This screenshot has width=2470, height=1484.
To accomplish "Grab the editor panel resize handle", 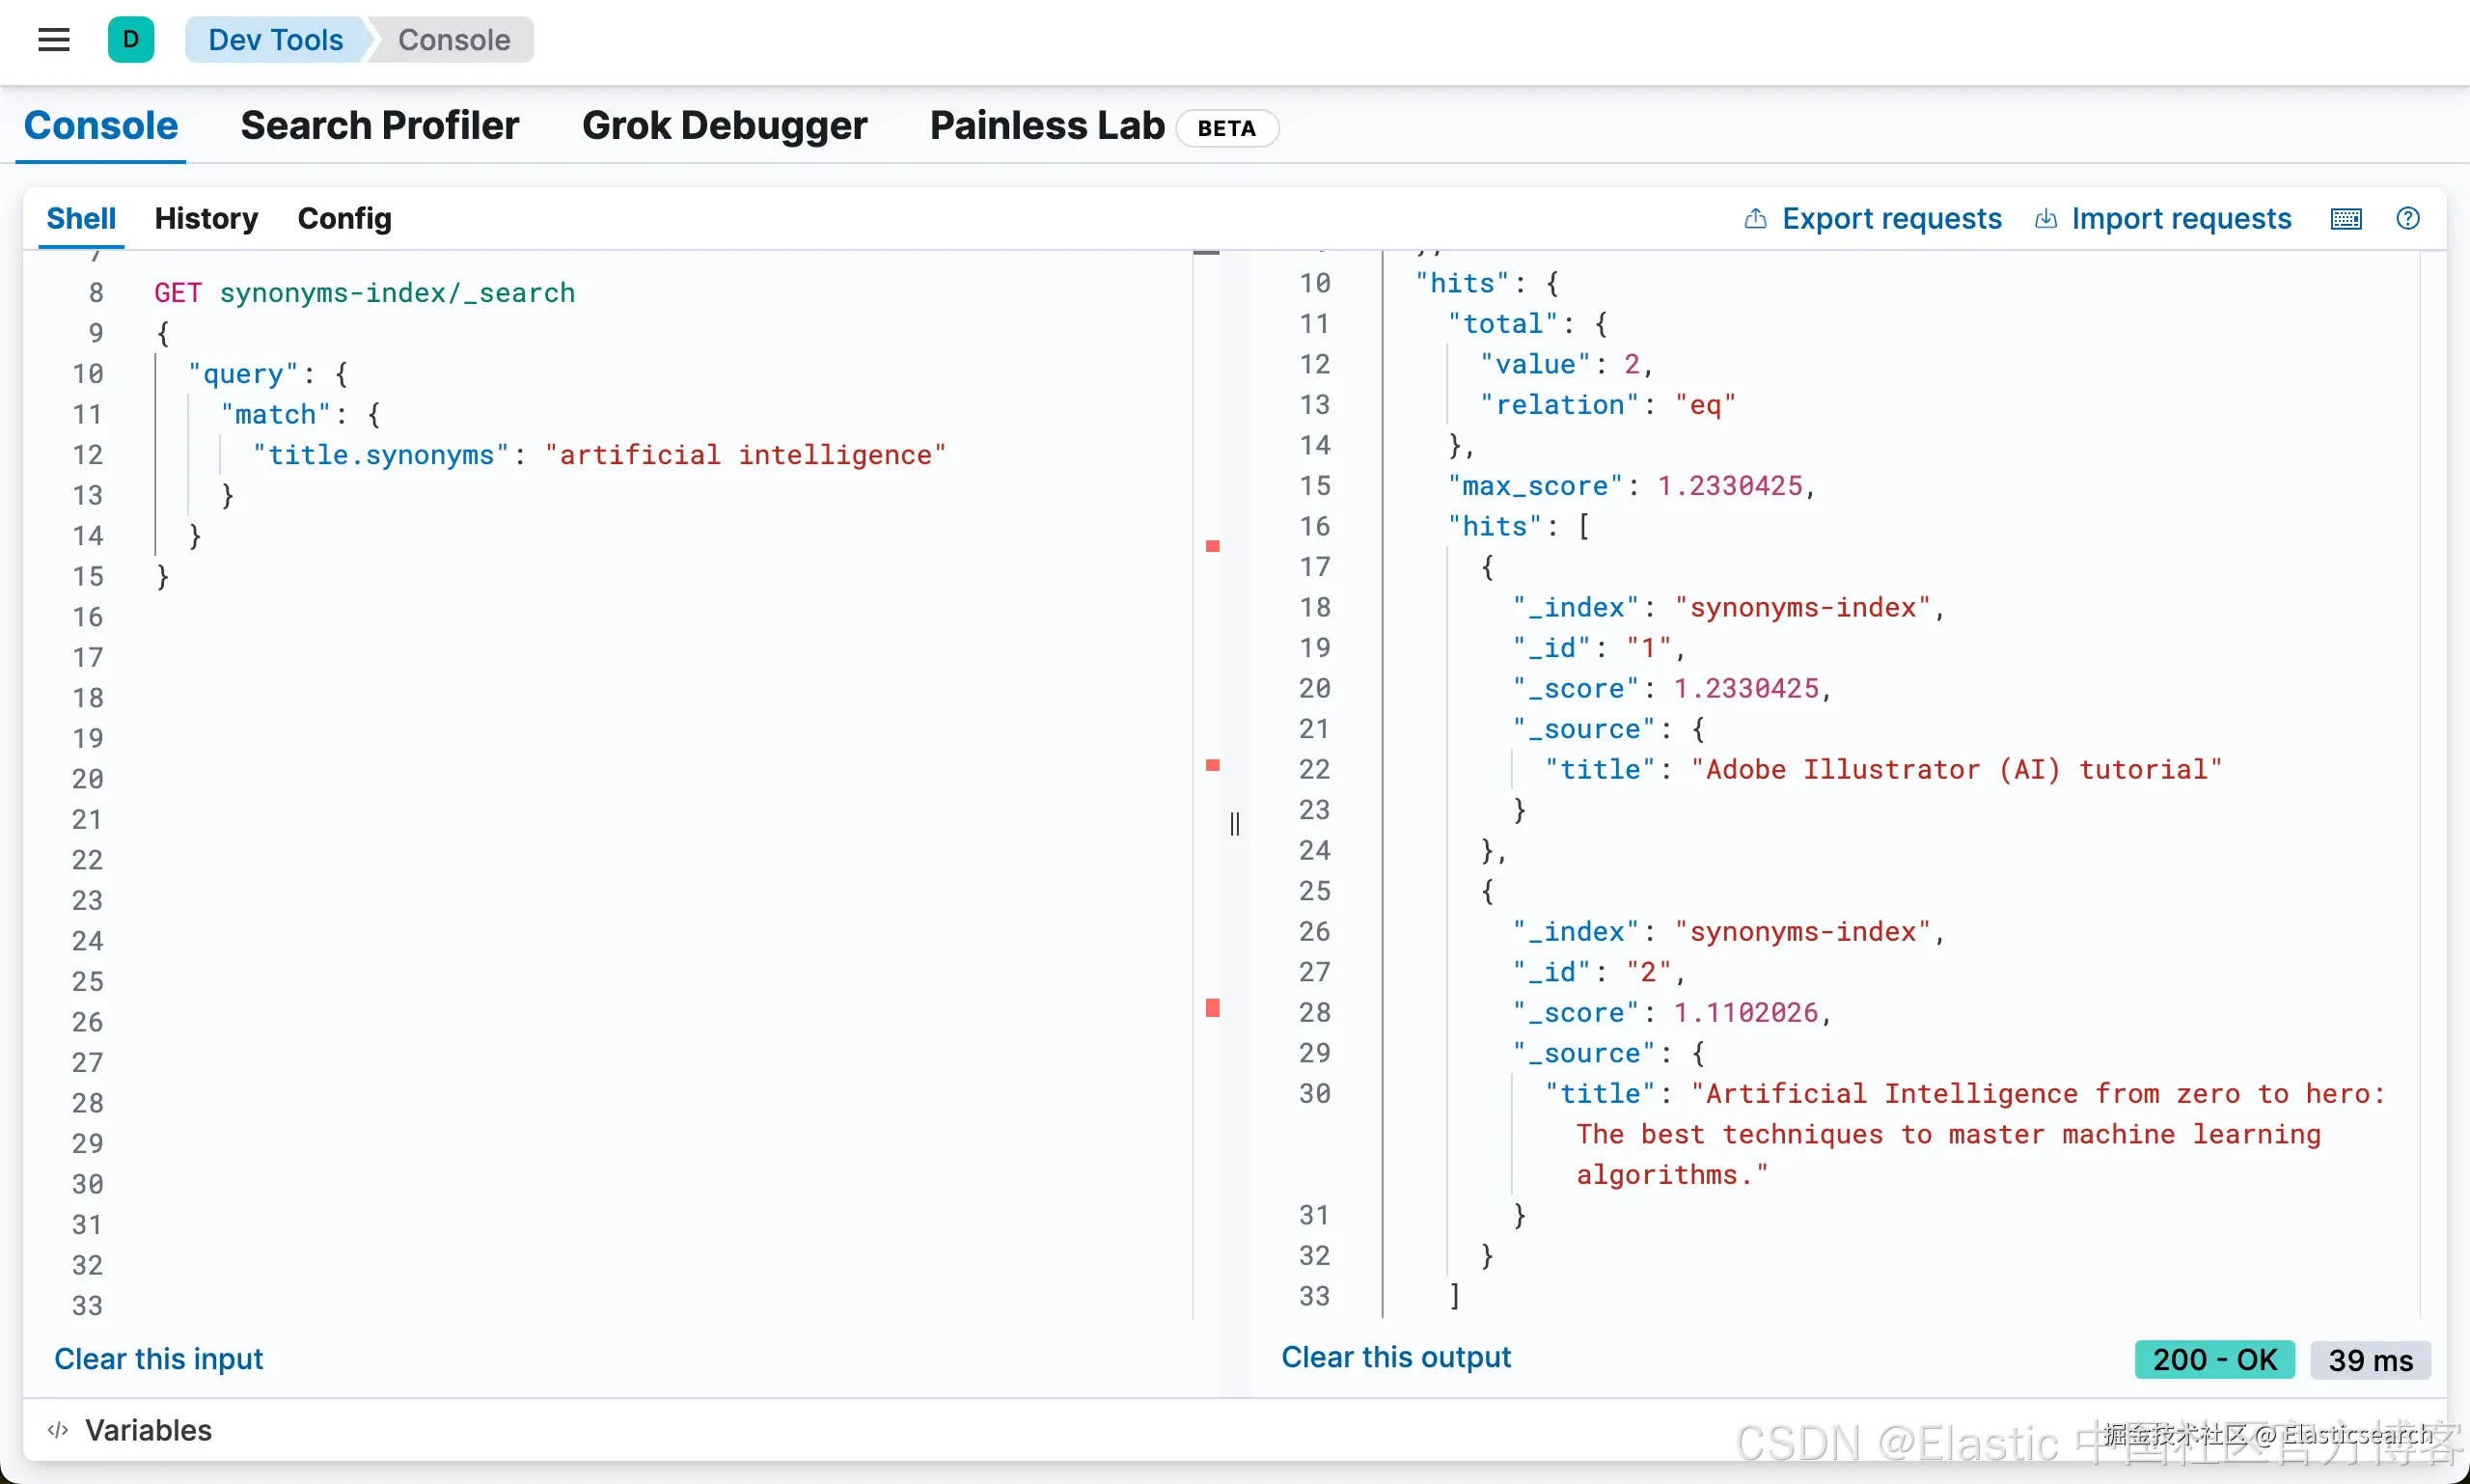I will [x=1235, y=823].
